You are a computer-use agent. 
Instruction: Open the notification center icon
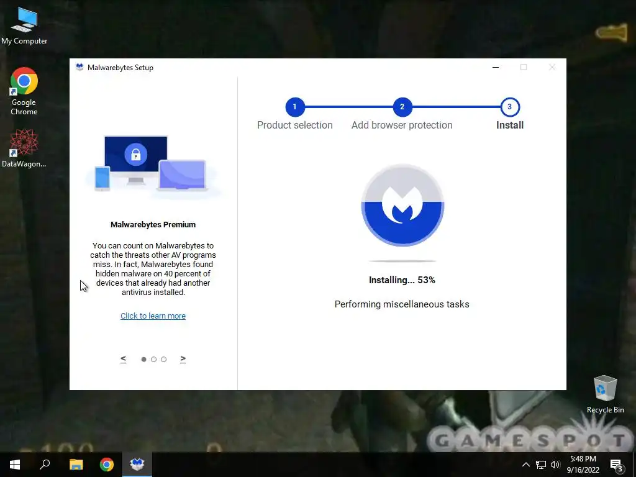click(616, 465)
